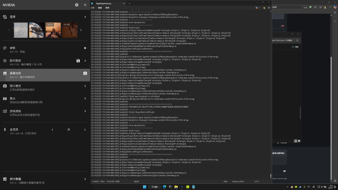Click the 照片模式 camera icon
Screen dimensions: 338x190
coord(5,86)
